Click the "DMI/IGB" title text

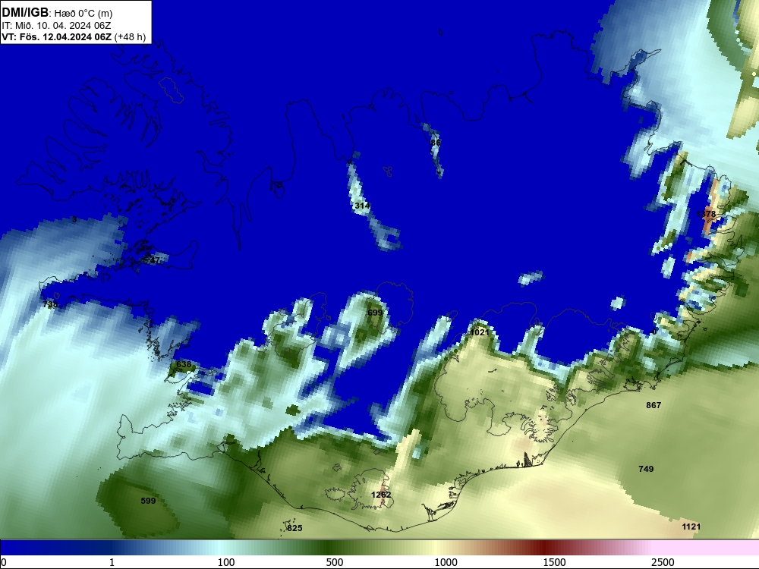pyautogui.click(x=25, y=13)
